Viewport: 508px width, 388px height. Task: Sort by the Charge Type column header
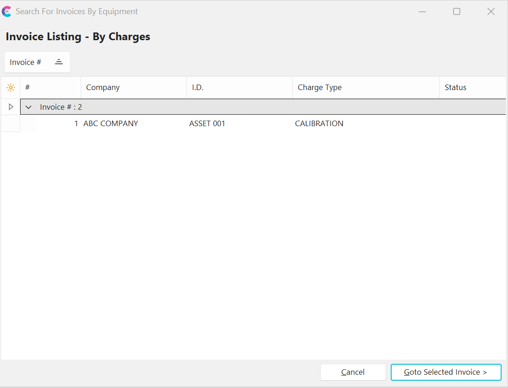pyautogui.click(x=365, y=87)
